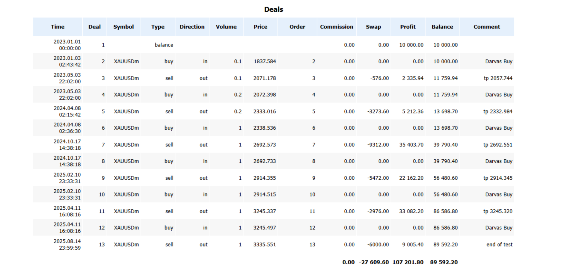Select swap value -576.00
573x279 pixels.
[379, 78]
